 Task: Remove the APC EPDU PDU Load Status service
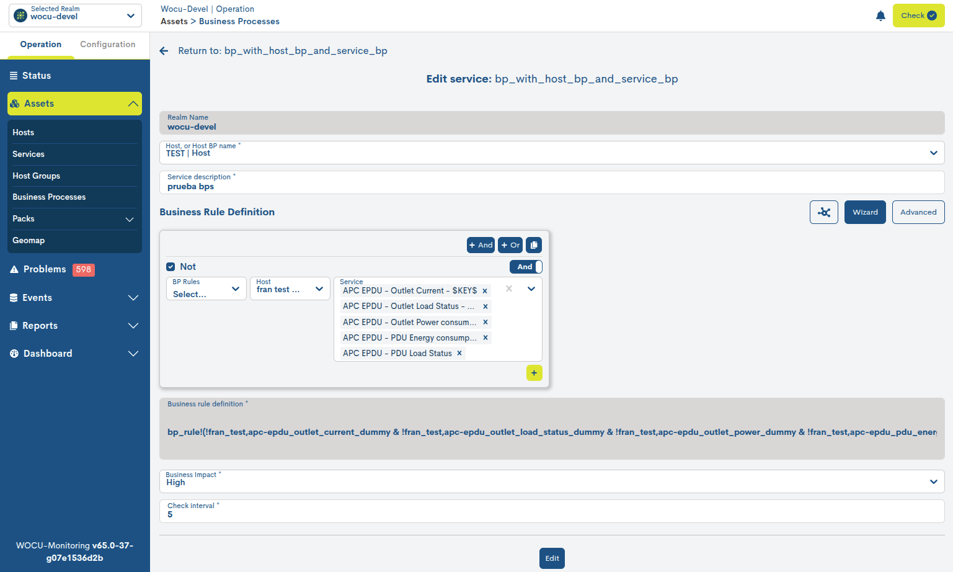[459, 353]
